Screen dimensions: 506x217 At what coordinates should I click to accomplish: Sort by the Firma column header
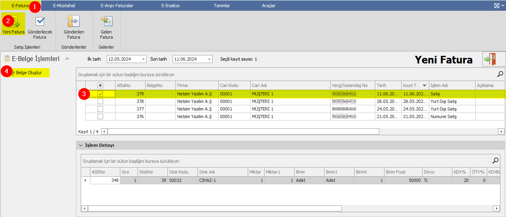pos(197,85)
